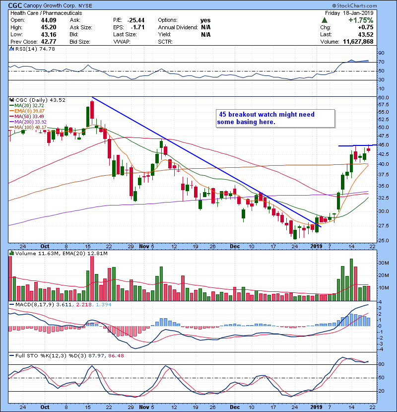Click the MA(50) red legend entry
The image size is (397, 412).
coord(25,117)
